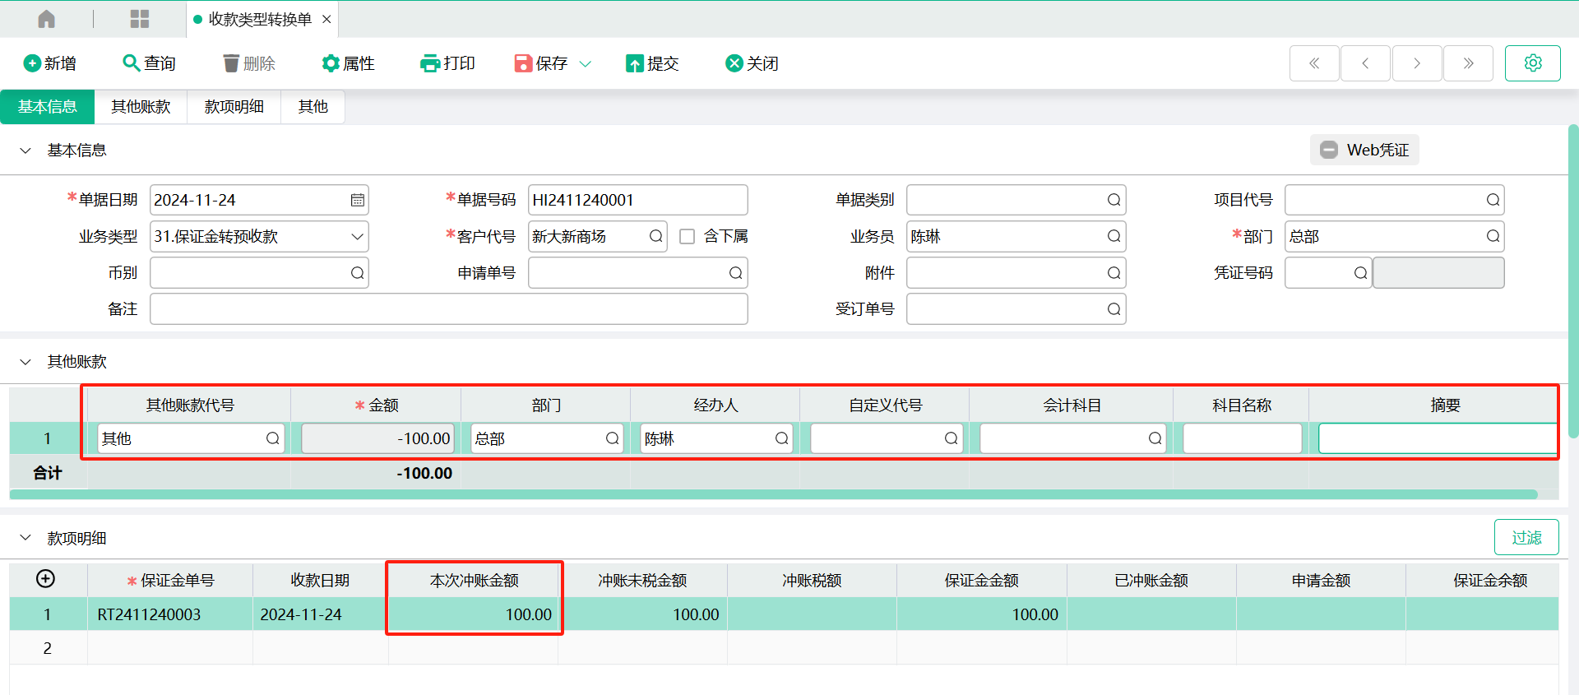Click into the 摘要 cell

coord(1438,438)
